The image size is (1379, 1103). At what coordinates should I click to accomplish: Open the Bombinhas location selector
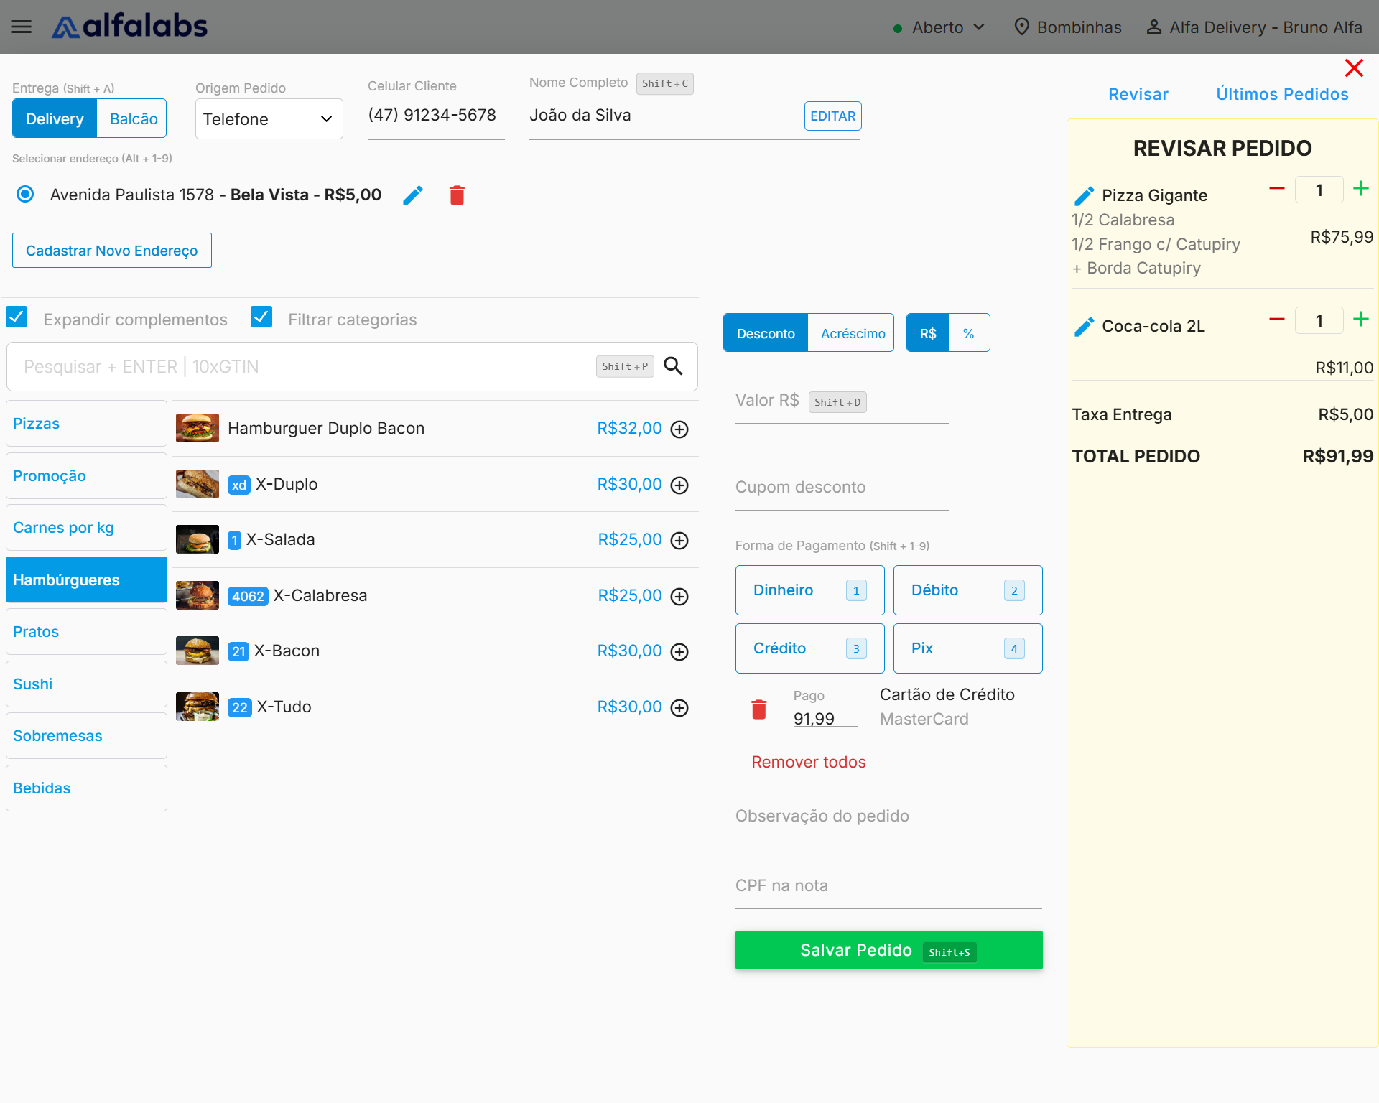1067,27
